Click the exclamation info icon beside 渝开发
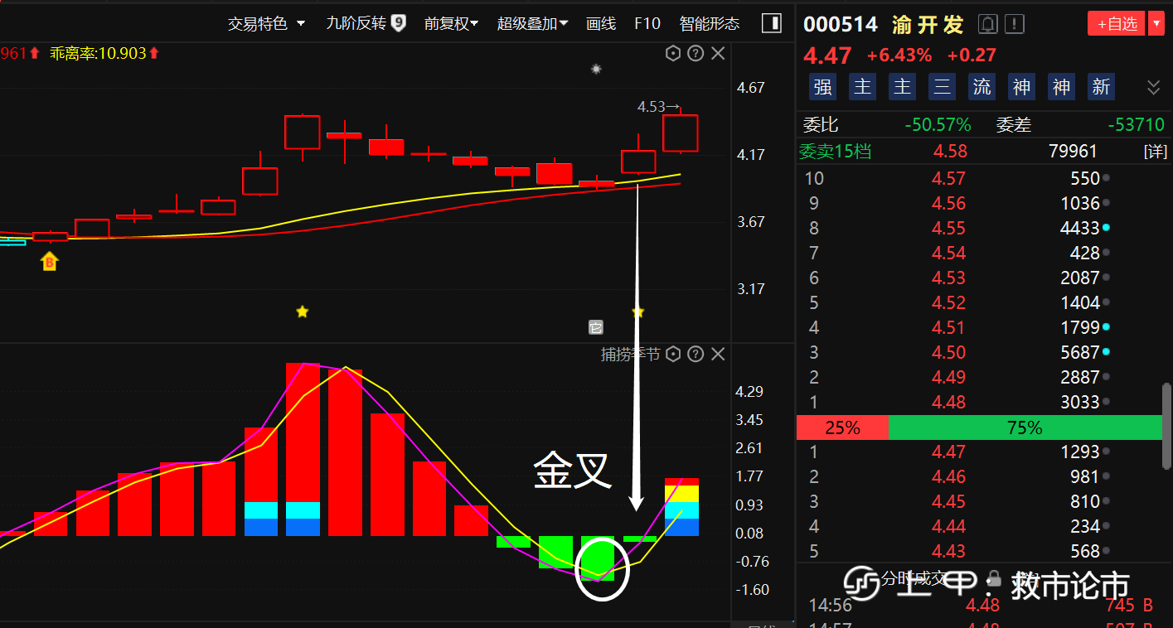 click(x=1015, y=24)
